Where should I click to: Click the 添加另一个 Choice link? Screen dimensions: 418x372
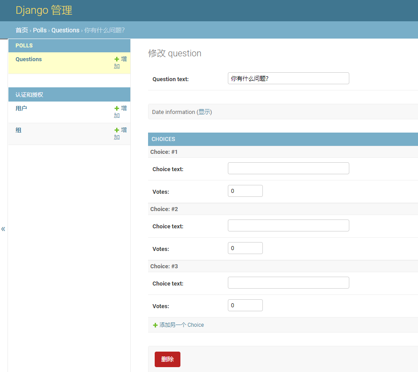click(181, 325)
